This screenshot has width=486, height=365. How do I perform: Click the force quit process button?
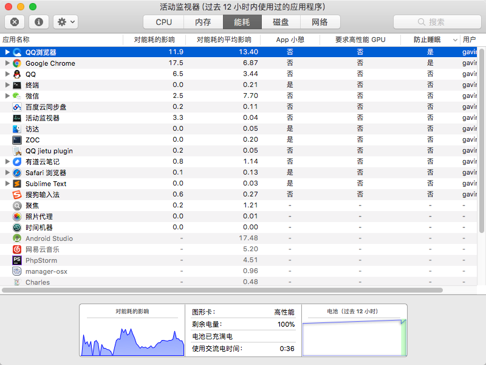pyautogui.click(x=15, y=22)
